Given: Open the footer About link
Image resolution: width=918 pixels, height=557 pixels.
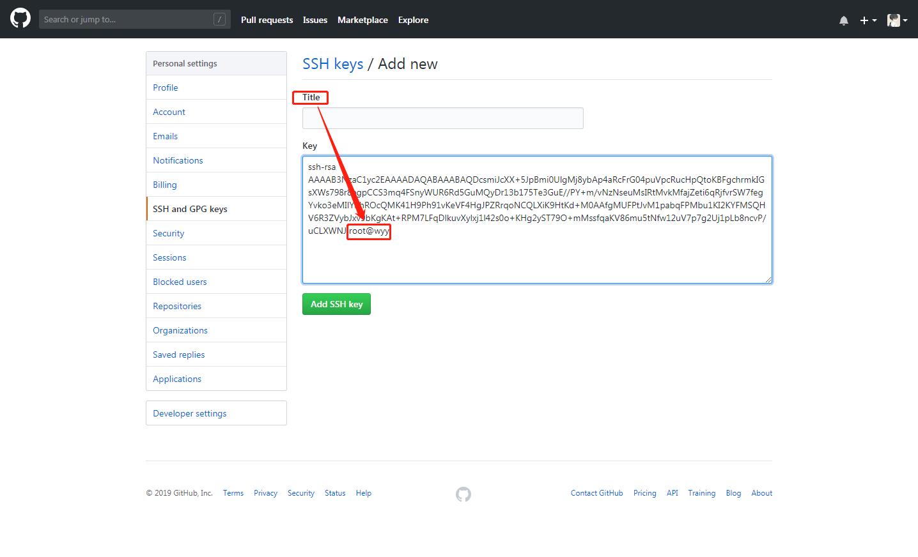Looking at the screenshot, I should [x=762, y=493].
